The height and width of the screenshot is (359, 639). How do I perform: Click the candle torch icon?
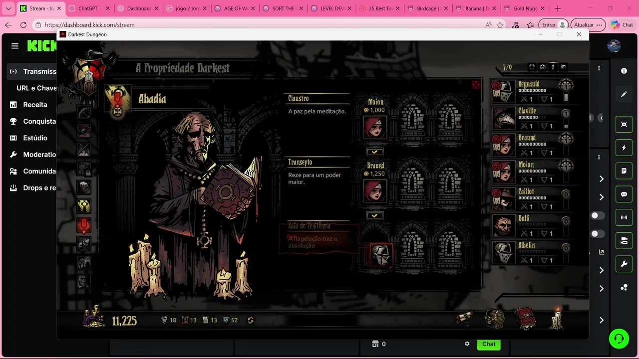coord(557,318)
